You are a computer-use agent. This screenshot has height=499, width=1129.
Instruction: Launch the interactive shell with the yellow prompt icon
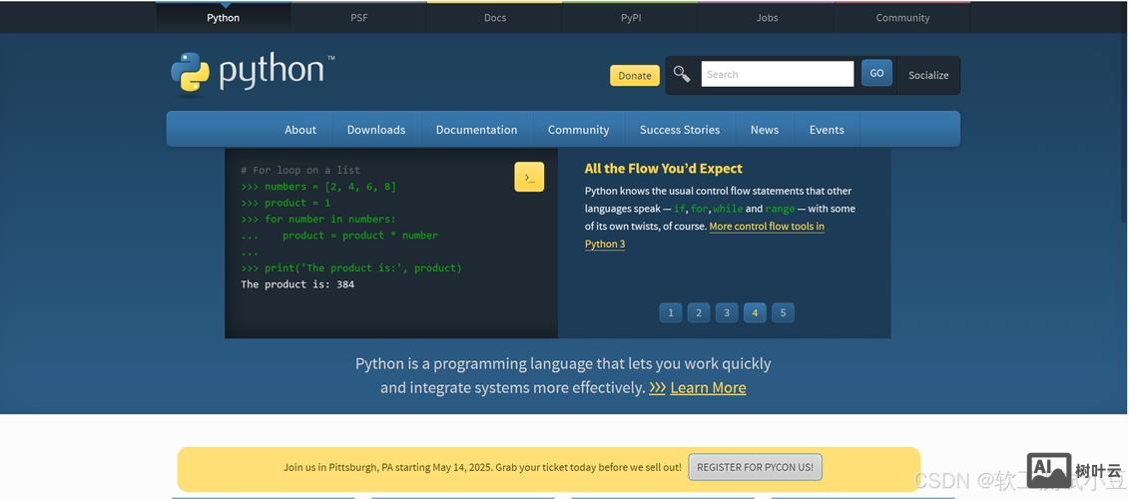pos(529,177)
